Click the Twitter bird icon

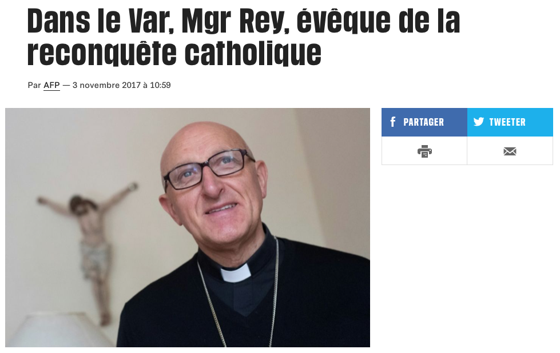(479, 122)
